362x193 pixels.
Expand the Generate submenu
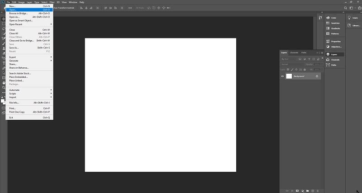[x=29, y=61]
